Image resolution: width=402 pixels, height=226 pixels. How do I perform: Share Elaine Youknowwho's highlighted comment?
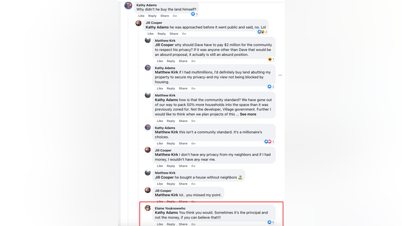point(183,224)
